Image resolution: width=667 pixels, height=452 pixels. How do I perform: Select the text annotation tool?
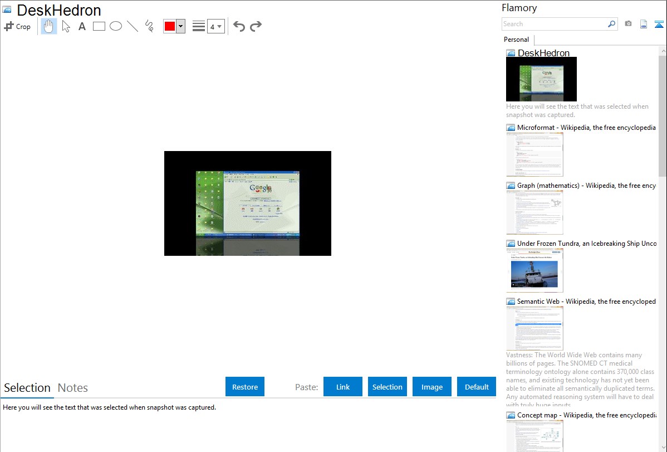pyautogui.click(x=82, y=26)
